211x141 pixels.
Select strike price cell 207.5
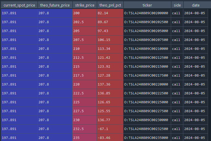click(85, 40)
